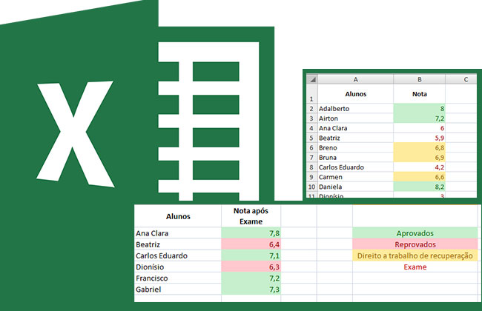482x311 pixels.
Task: Select the Bruna cell
Action: pos(355,158)
